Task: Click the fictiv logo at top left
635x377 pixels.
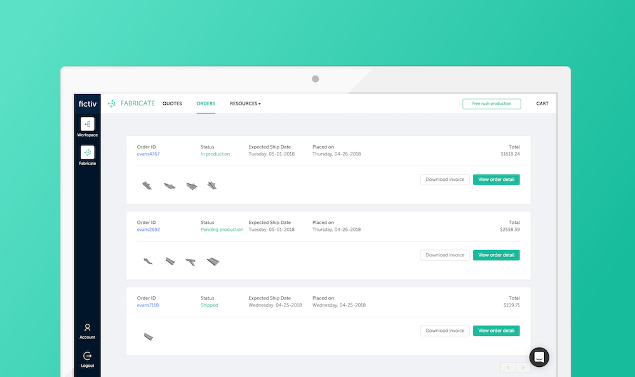Action: coord(87,103)
